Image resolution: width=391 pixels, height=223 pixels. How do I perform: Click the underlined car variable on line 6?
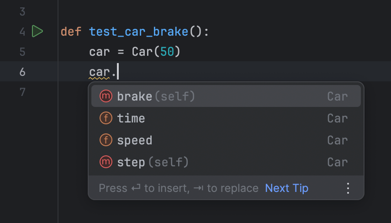pyautogui.click(x=100, y=72)
